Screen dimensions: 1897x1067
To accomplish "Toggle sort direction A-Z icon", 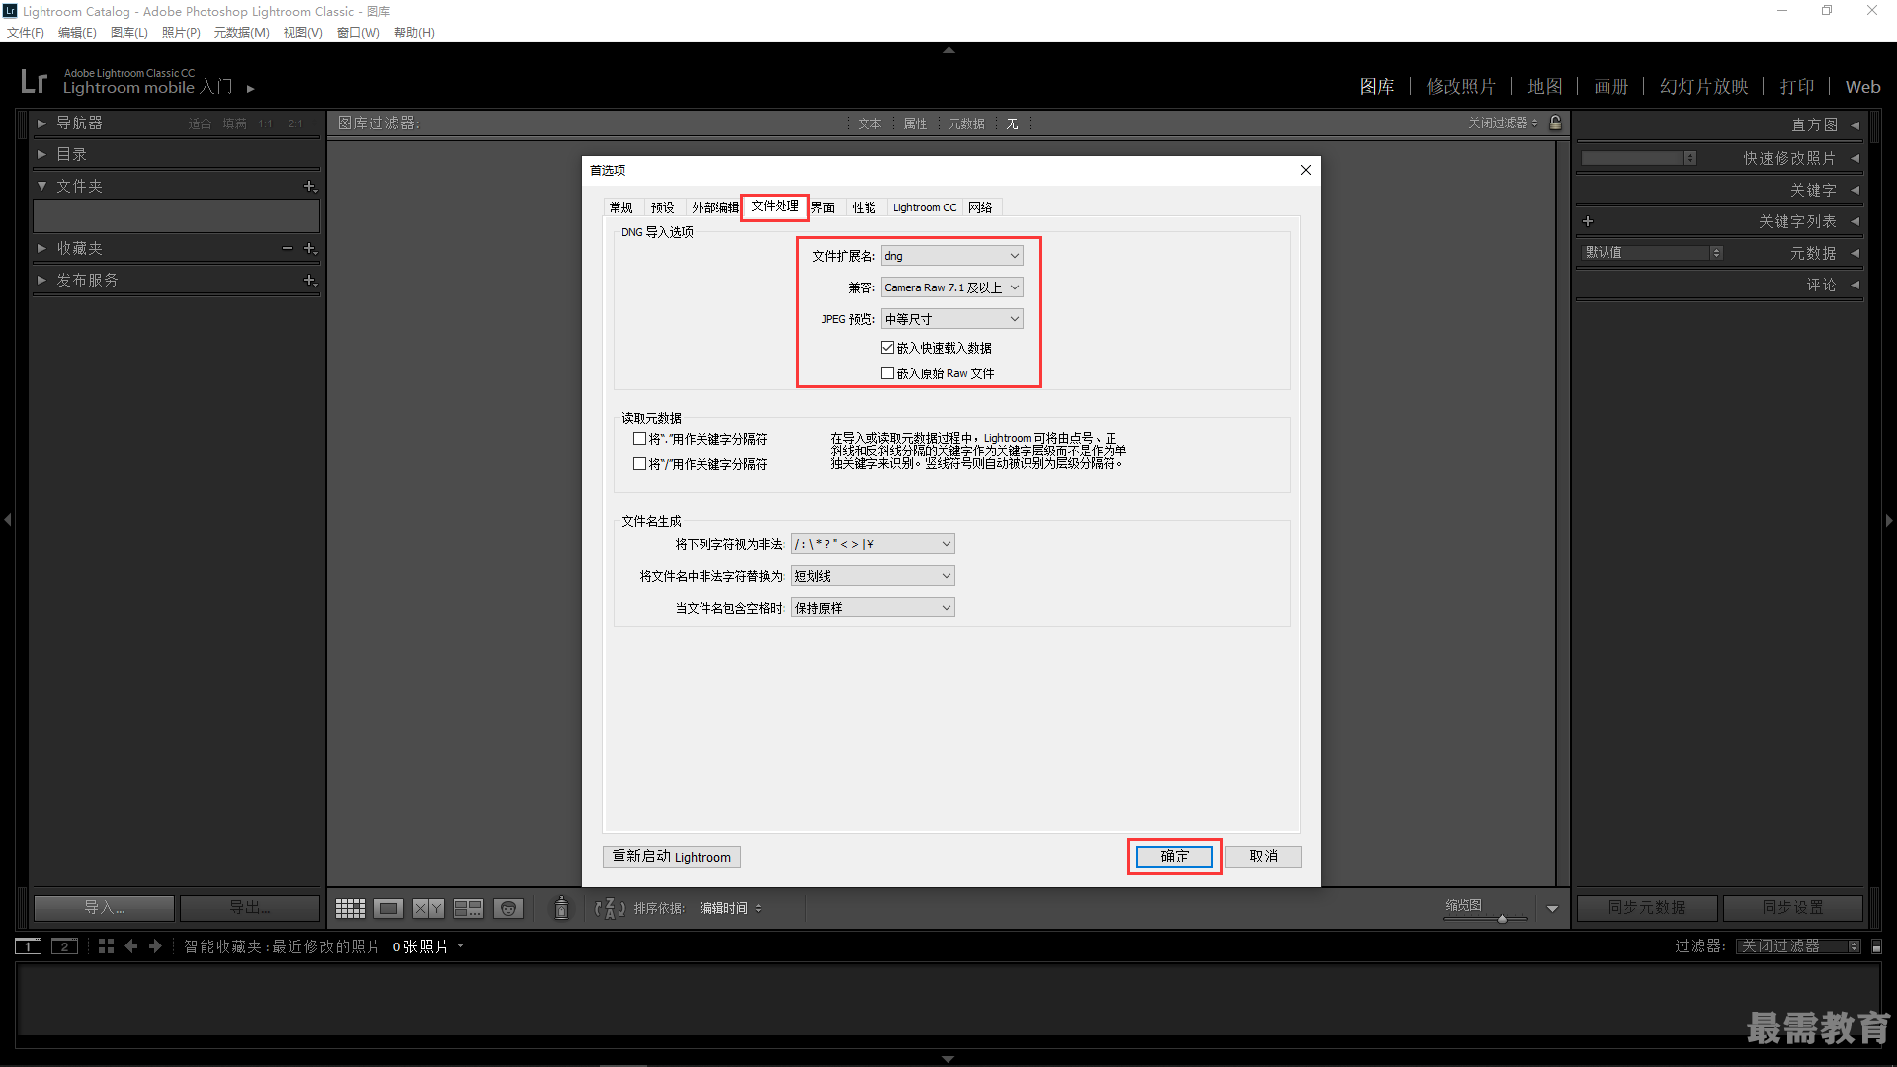I will tap(610, 908).
